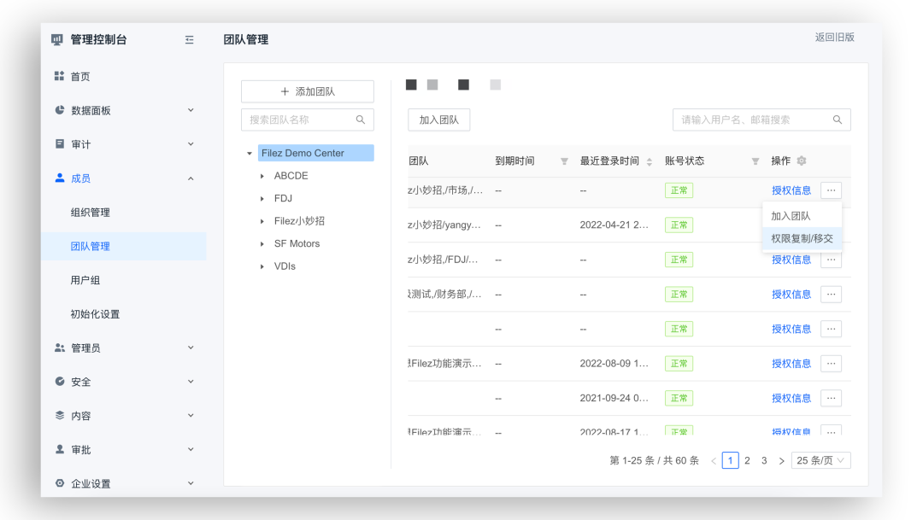
Task: Click the 管理员 people icon
Action: [x=60, y=348]
